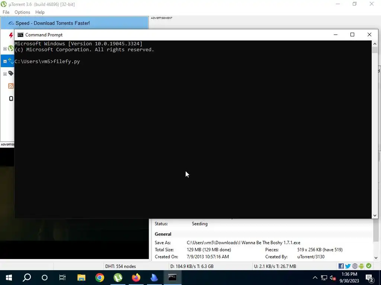Click the Command Prompt title bar icon
The height and width of the screenshot is (285, 381).
(20, 35)
